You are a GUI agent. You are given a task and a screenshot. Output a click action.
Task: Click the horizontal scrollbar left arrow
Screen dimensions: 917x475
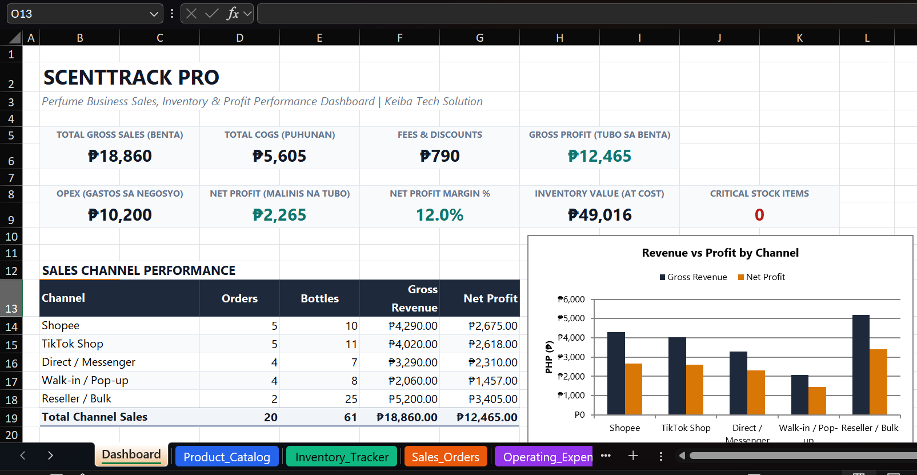tap(682, 456)
